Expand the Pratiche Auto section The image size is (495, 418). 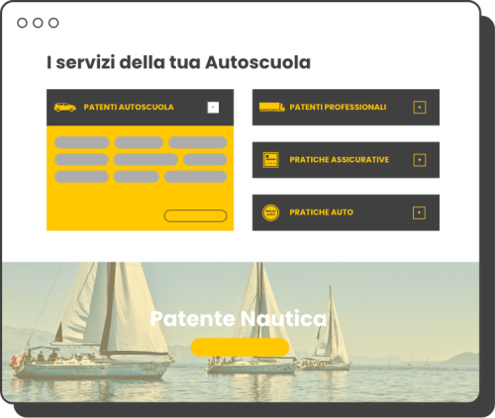click(419, 212)
